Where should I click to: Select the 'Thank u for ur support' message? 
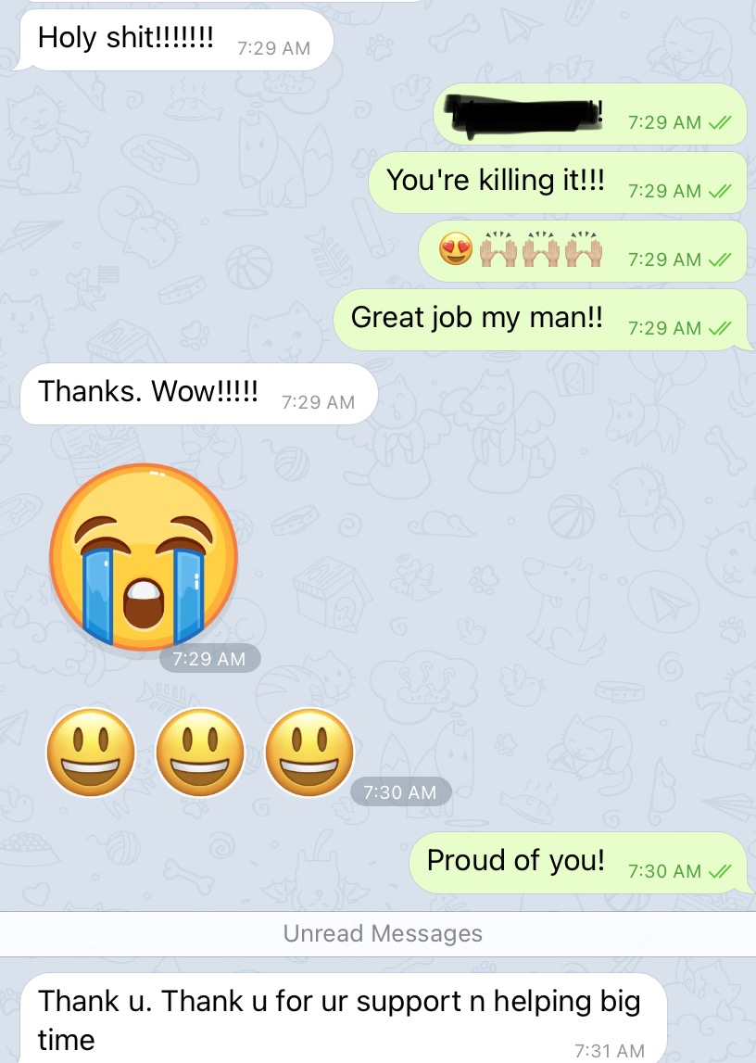(x=342, y=1019)
